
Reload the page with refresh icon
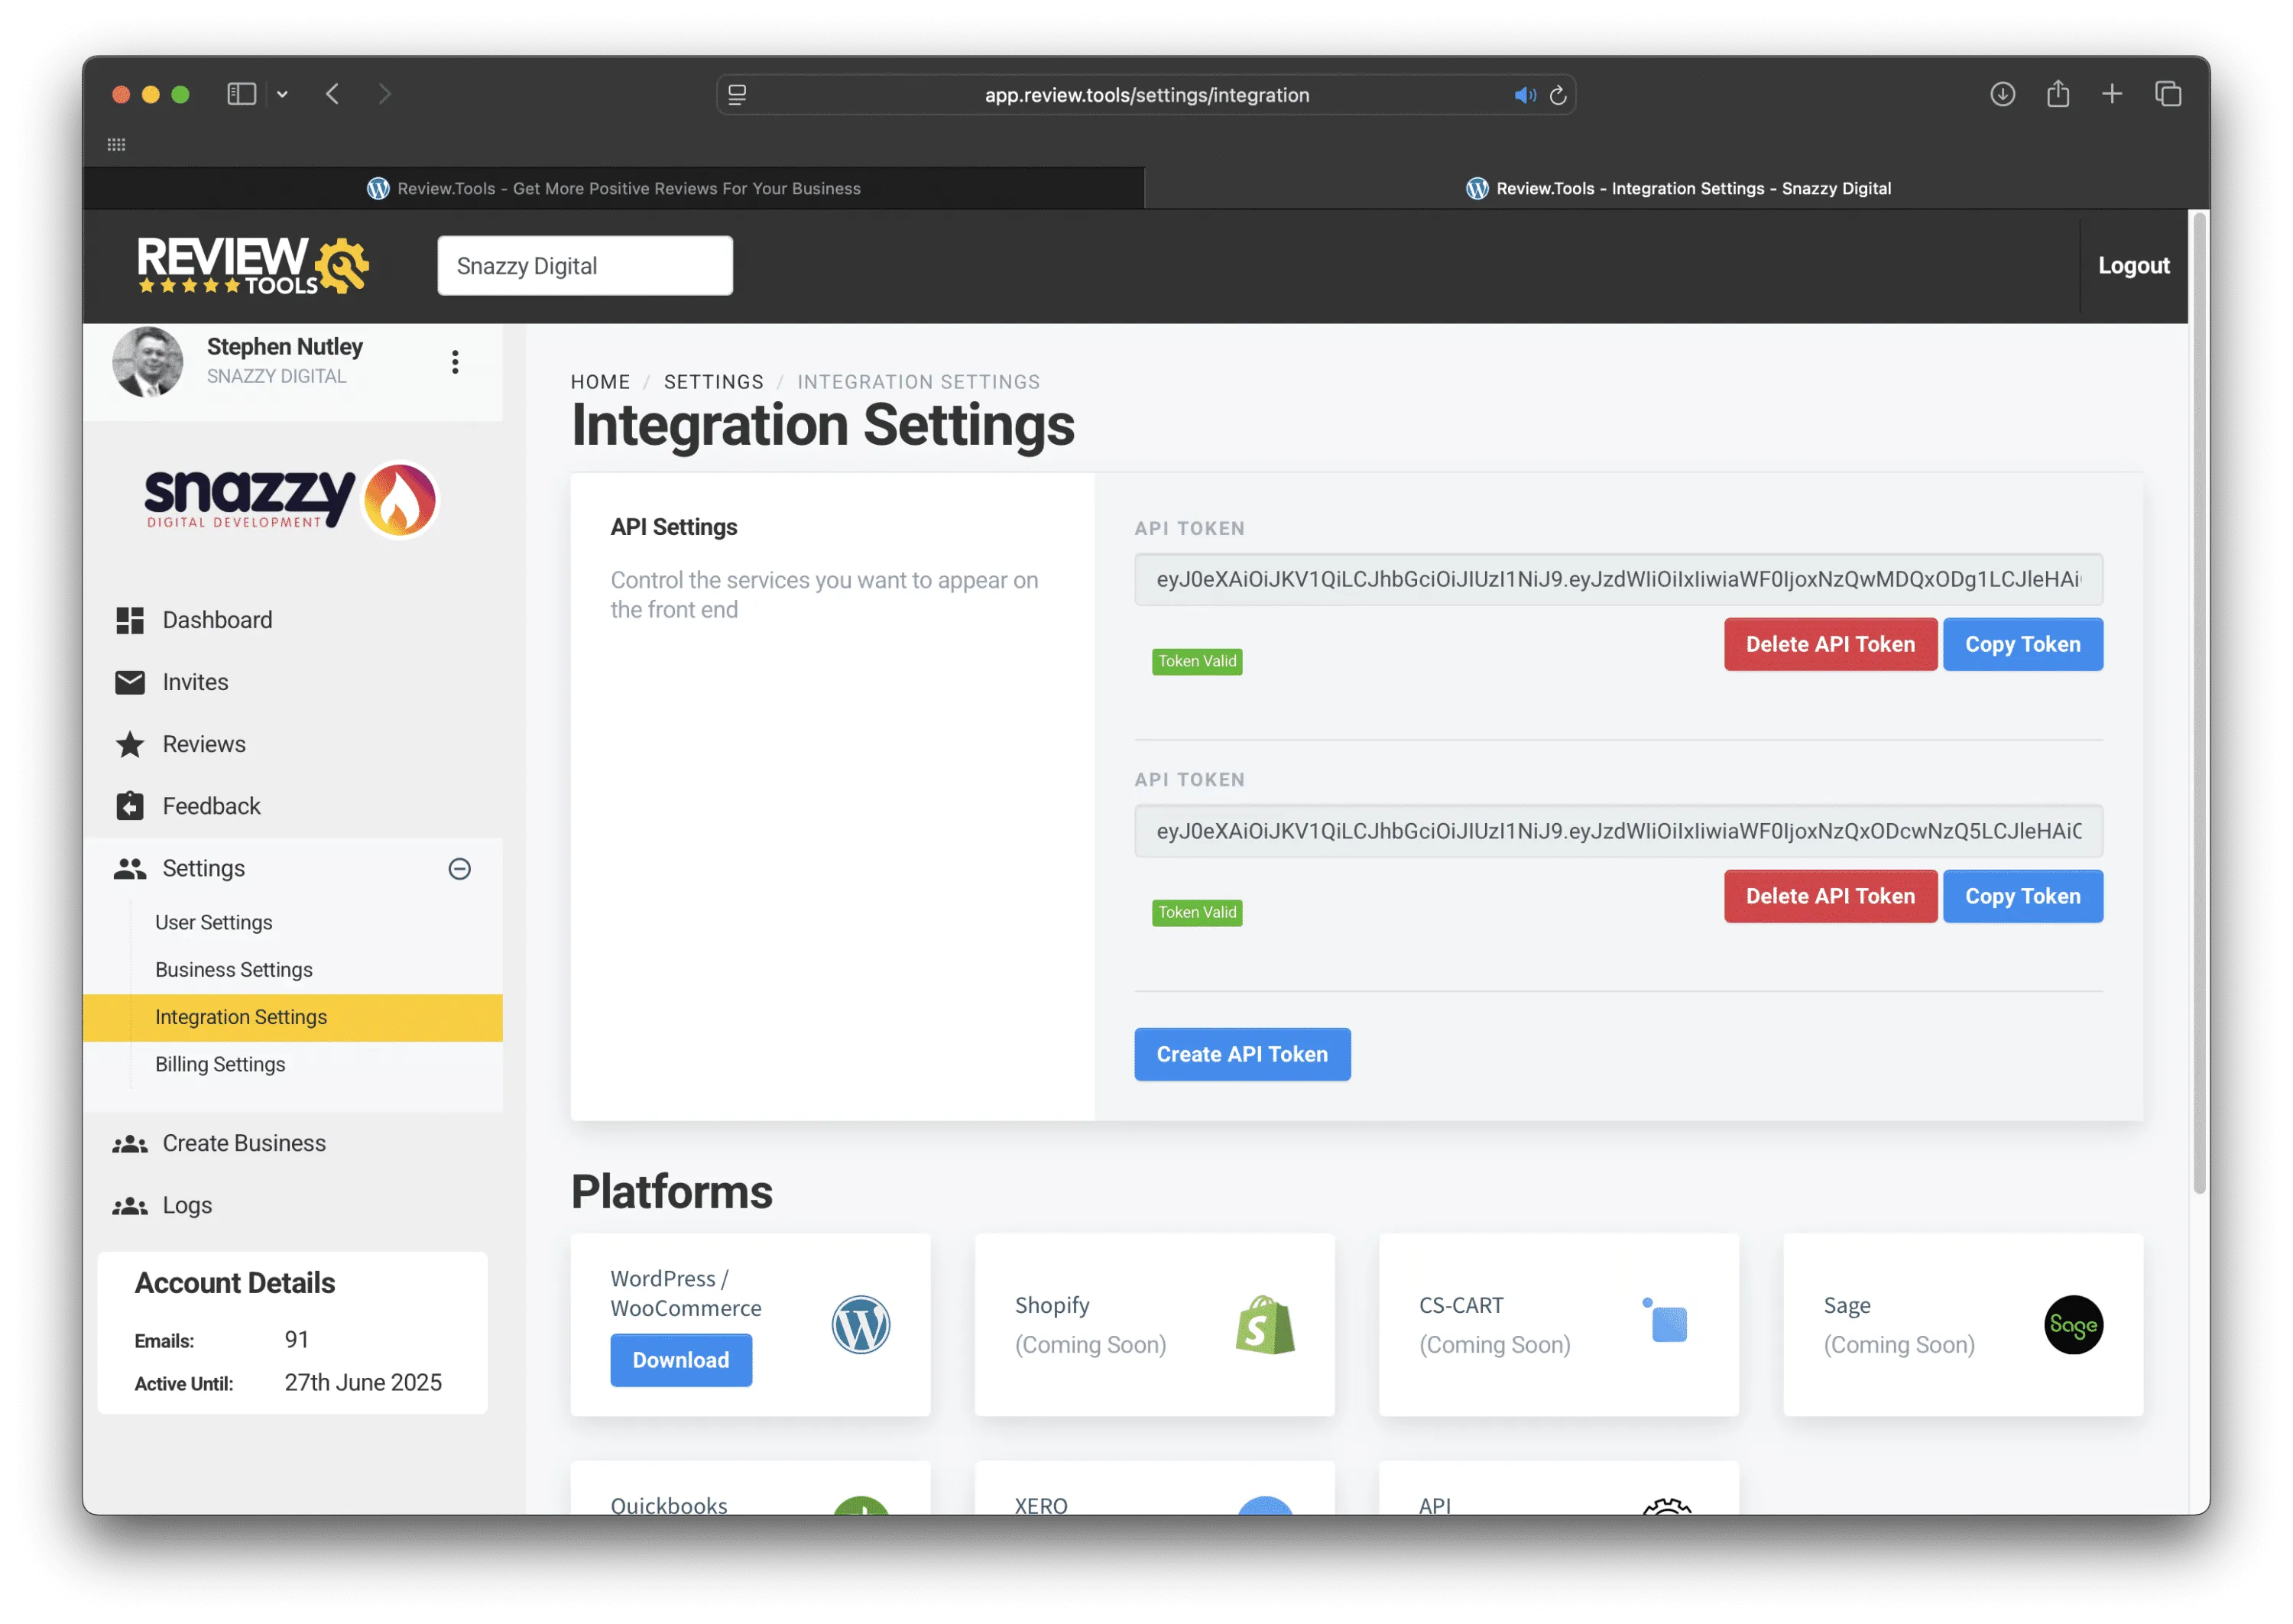[x=1558, y=95]
